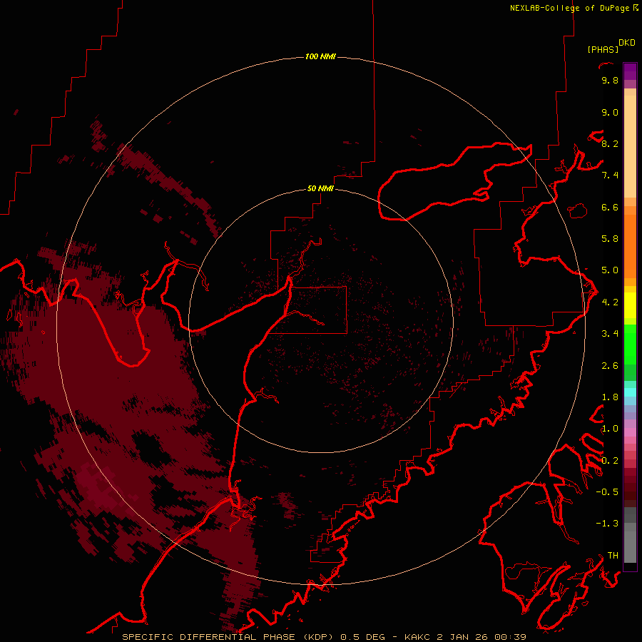Select the 3.4 value on color scale

pos(610,334)
